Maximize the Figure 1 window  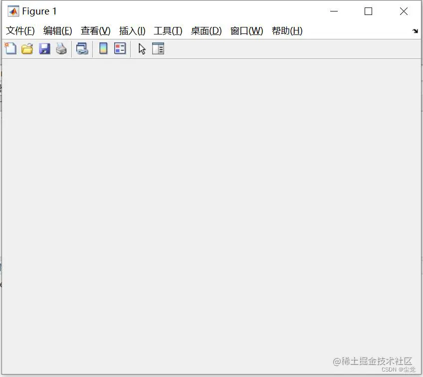pyautogui.click(x=368, y=10)
